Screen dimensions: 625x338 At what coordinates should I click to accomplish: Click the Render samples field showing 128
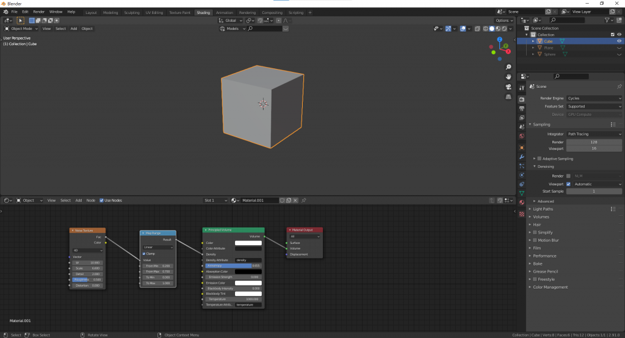coord(594,142)
